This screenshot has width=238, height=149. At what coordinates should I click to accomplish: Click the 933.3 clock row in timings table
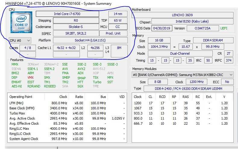(x=183, y=113)
